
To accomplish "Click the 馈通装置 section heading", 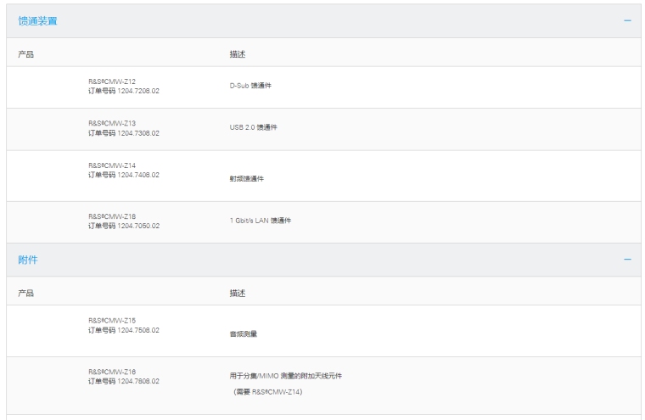I will point(37,21).
